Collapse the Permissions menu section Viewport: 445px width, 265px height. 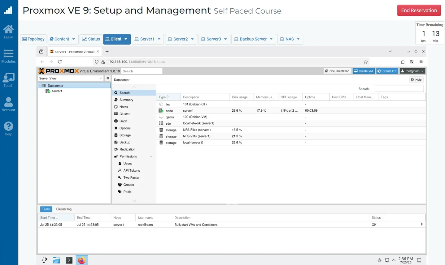tap(151, 156)
